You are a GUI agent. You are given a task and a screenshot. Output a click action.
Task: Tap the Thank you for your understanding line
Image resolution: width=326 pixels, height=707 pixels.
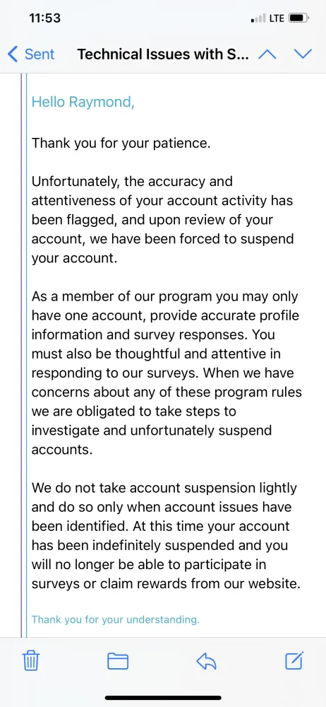pyautogui.click(x=115, y=619)
